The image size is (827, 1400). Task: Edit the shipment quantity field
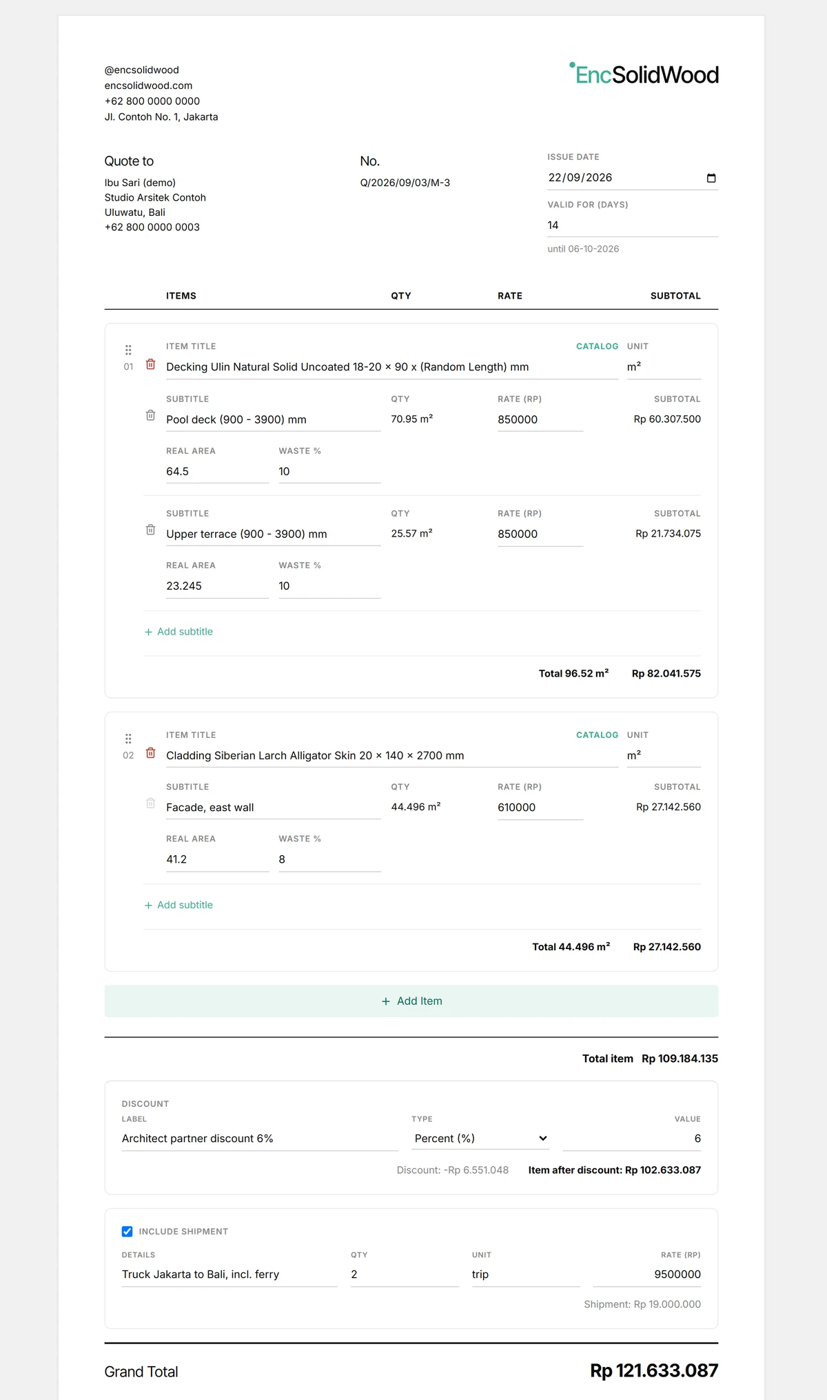[405, 1274]
